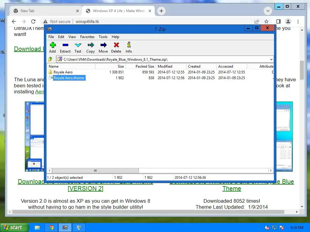Select the Royale Aero folder icon

tap(51, 72)
